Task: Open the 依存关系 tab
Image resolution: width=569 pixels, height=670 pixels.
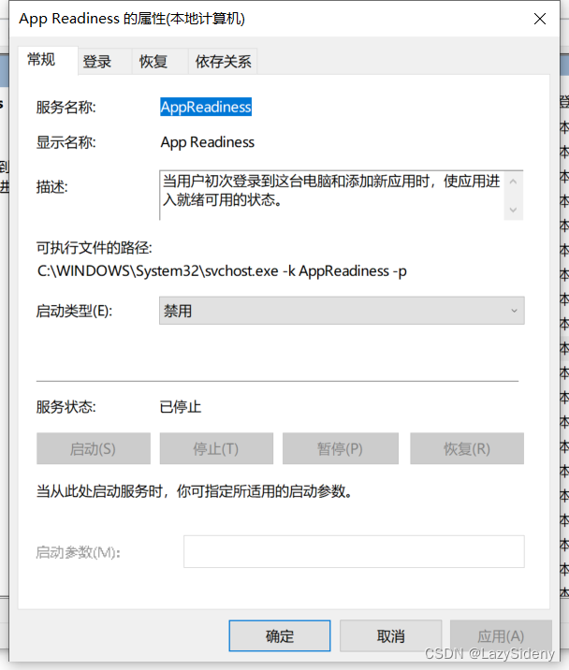Action: pyautogui.click(x=223, y=62)
